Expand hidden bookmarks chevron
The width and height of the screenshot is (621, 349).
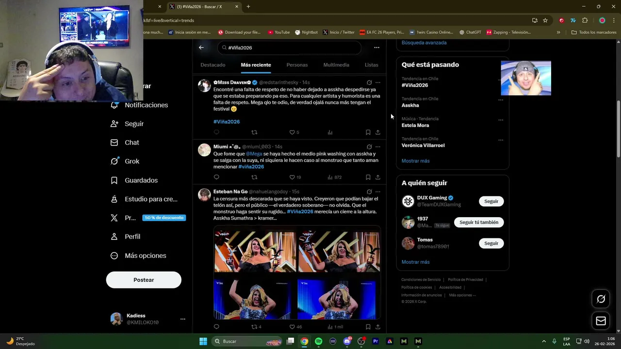coord(558,32)
